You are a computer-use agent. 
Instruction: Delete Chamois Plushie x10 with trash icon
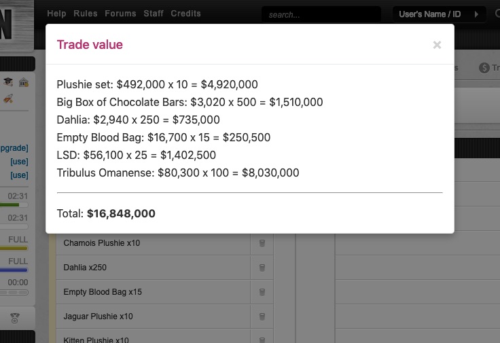tap(262, 243)
